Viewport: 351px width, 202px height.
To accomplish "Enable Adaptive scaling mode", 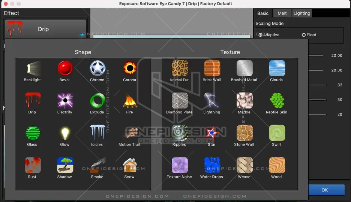I will pos(261,35).
